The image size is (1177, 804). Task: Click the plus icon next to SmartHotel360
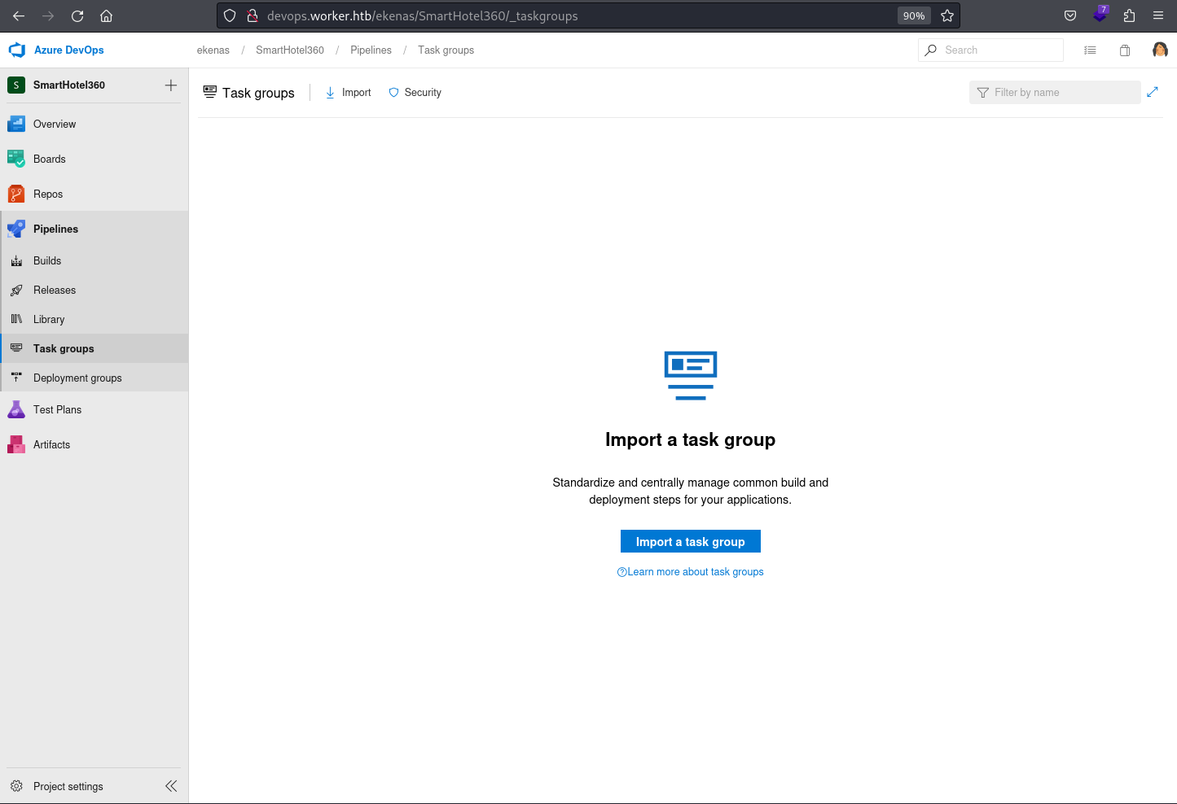171,85
